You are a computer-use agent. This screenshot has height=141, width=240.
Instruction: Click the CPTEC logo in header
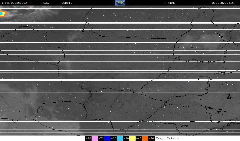point(120,3)
